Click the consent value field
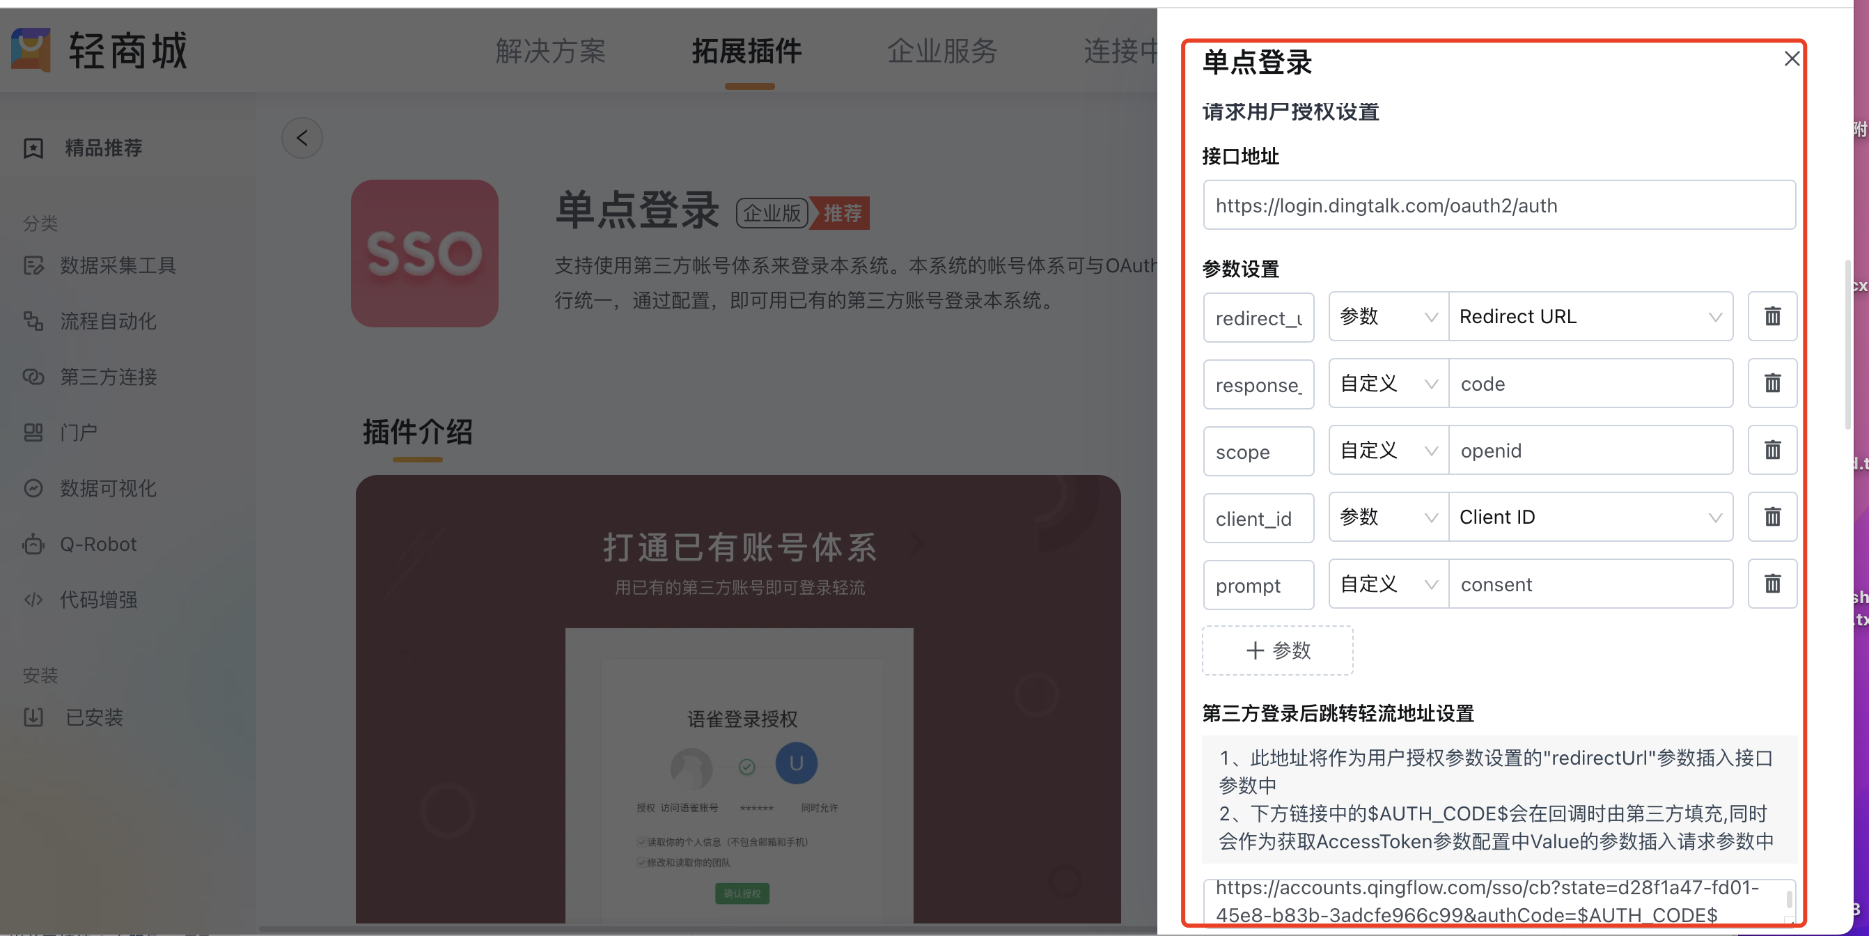Screen dimensions: 1869x936 (x=1590, y=584)
